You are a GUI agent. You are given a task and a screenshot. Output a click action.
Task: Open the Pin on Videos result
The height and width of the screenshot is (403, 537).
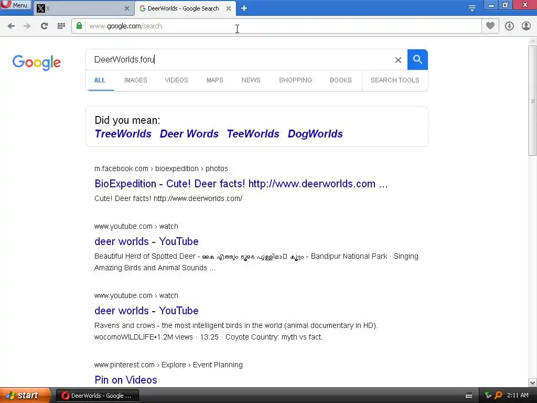[126, 380]
